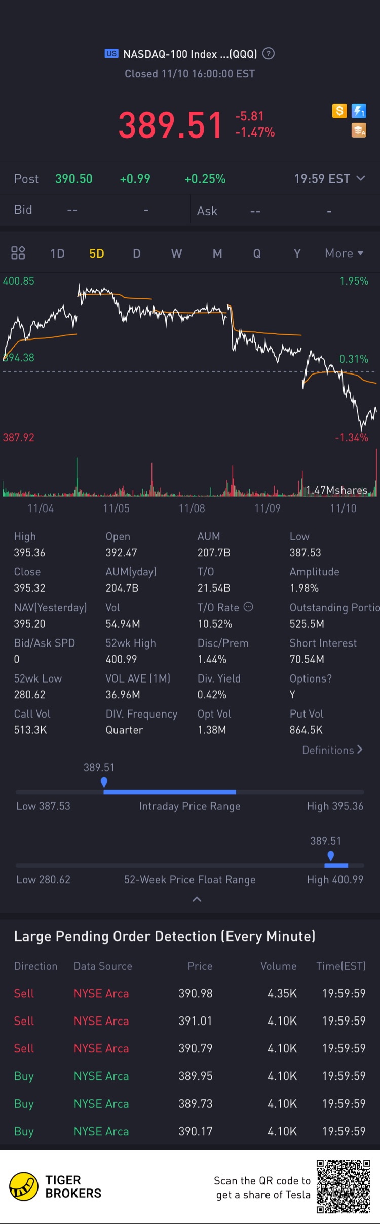Tap the AUM value 207.7B
380x1224 pixels.
pyautogui.click(x=214, y=553)
